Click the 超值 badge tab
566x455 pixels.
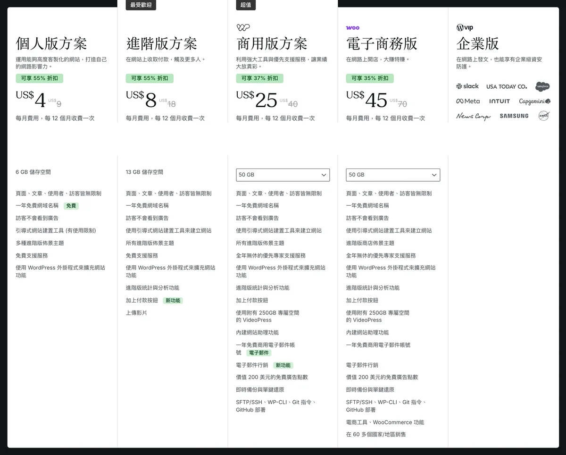tap(246, 5)
